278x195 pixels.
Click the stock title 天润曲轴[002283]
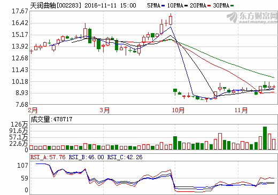(56, 5)
